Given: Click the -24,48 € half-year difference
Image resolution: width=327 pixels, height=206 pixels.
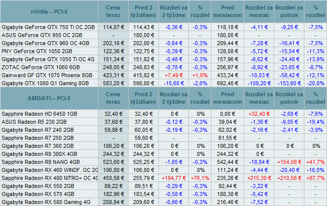Looking at the screenshot, I should (289, 59).
